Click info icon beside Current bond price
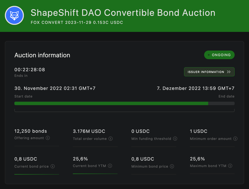Image resolution: width=249 pixels, height=189 pixels. (x=53, y=166)
